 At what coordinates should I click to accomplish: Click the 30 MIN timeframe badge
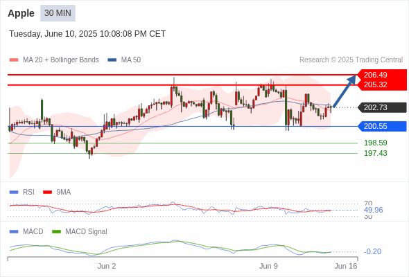pyautogui.click(x=58, y=13)
